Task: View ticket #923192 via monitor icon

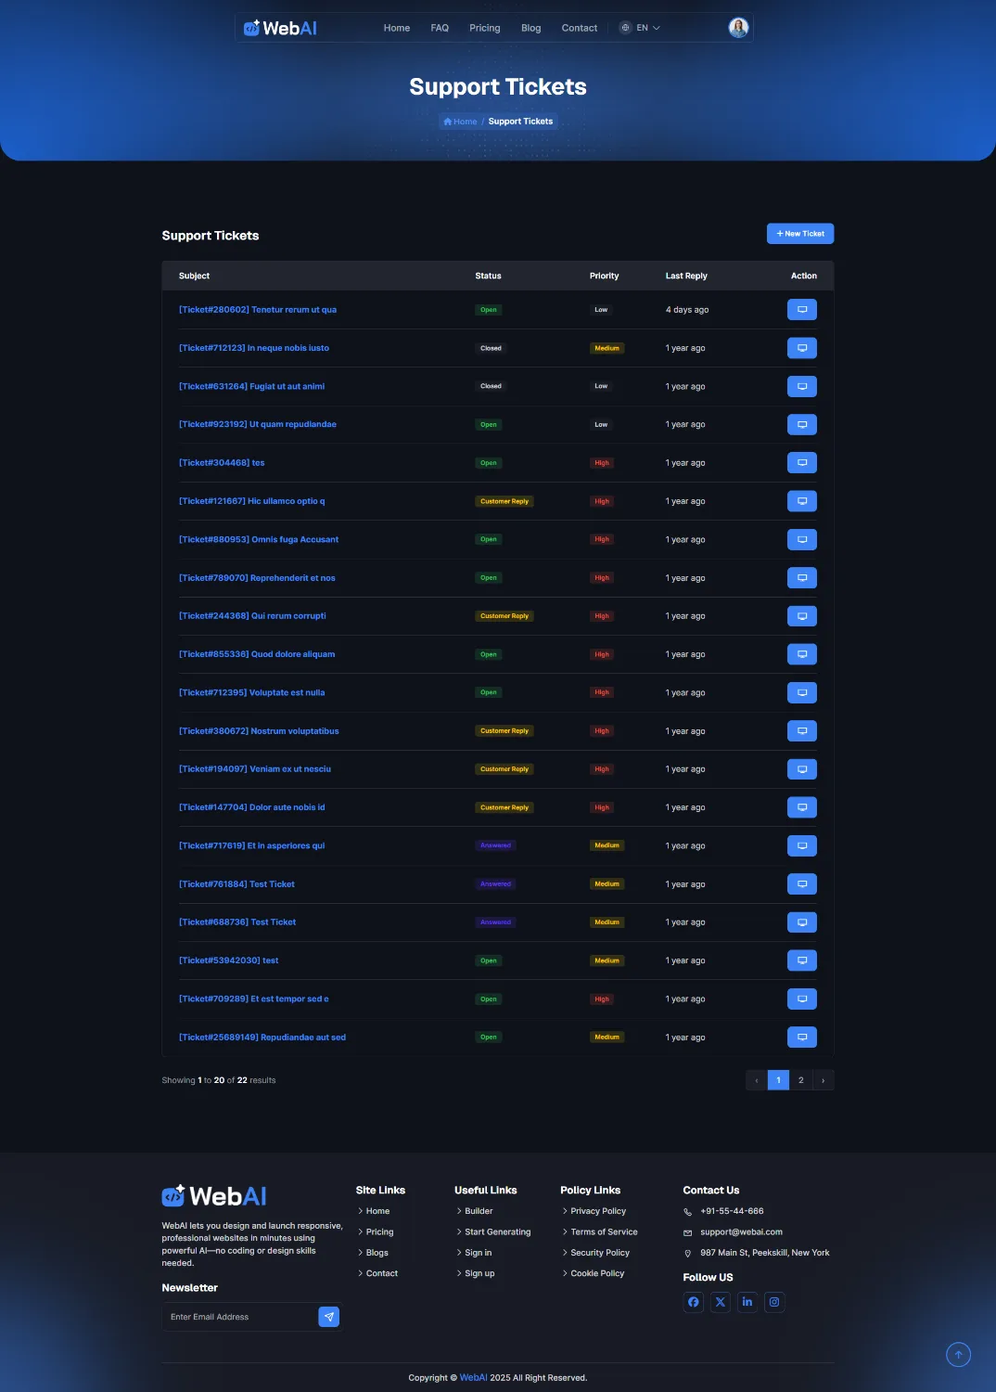Action: pos(801,424)
